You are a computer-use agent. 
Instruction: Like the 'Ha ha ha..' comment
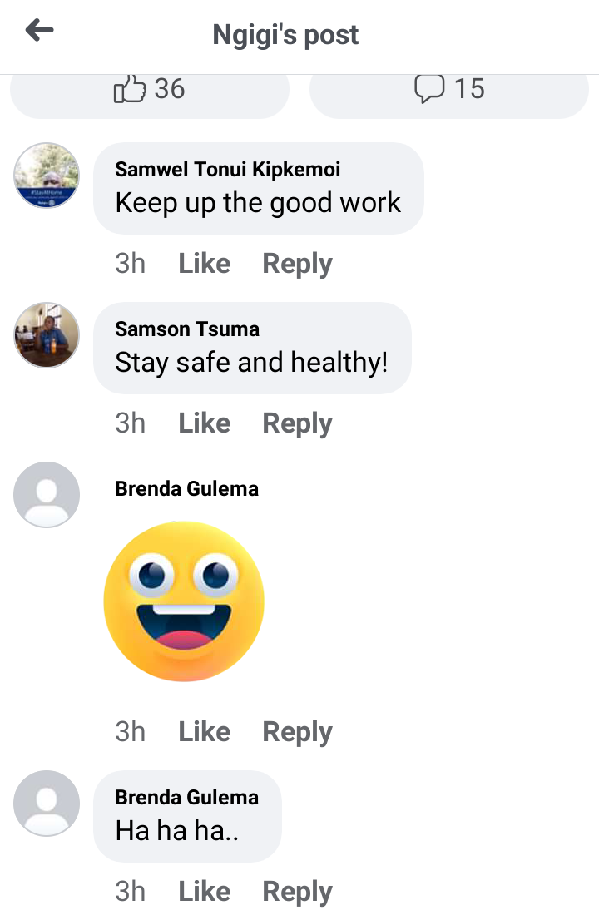pos(204,891)
